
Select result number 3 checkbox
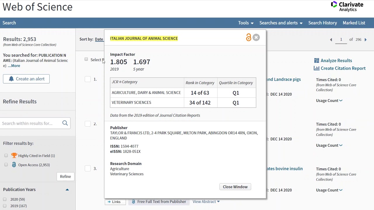[x=88, y=168]
